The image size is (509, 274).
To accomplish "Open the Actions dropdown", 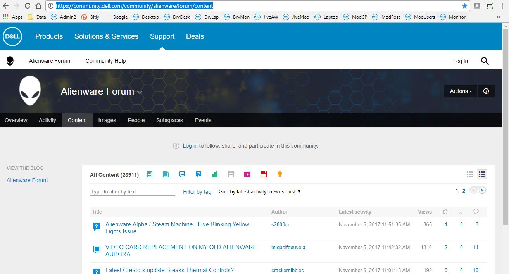I will pyautogui.click(x=461, y=91).
